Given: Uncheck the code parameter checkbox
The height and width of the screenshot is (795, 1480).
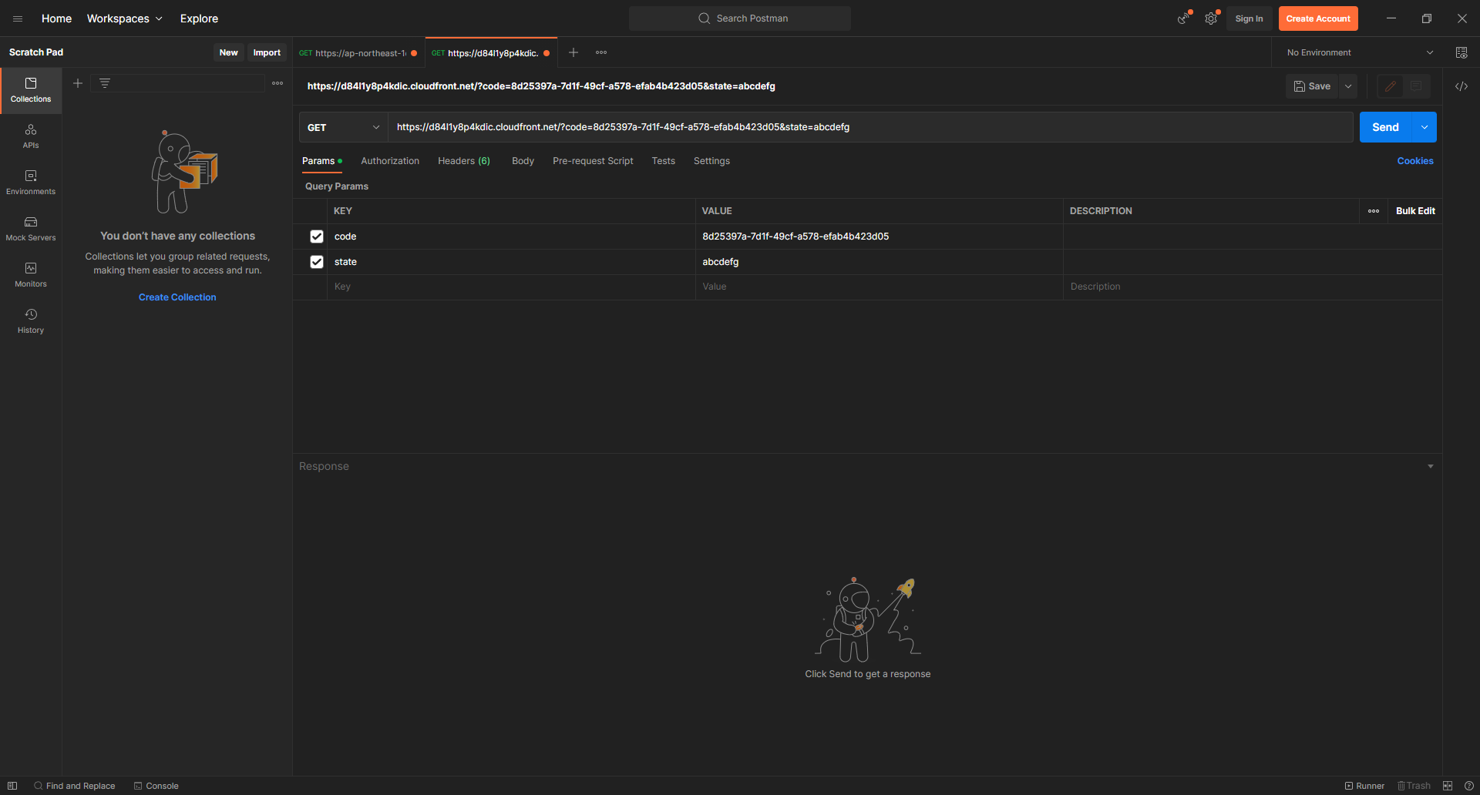Looking at the screenshot, I should tap(317, 236).
